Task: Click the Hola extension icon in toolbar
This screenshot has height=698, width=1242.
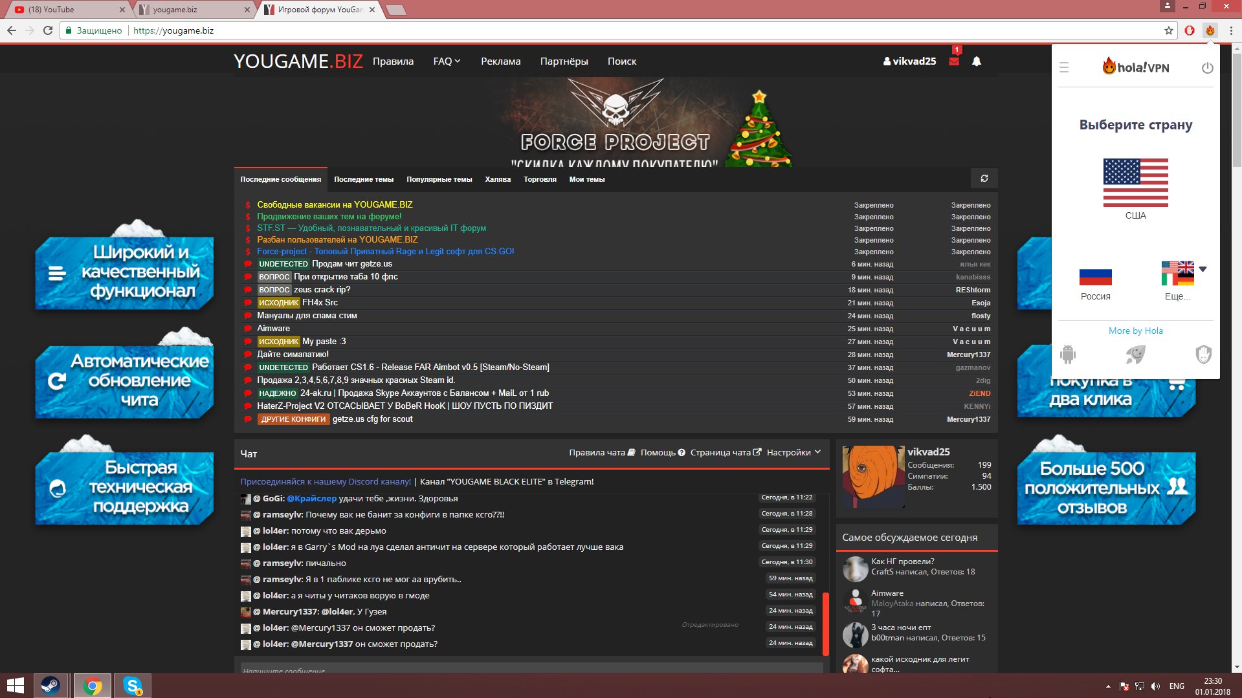Action: coord(1210,30)
